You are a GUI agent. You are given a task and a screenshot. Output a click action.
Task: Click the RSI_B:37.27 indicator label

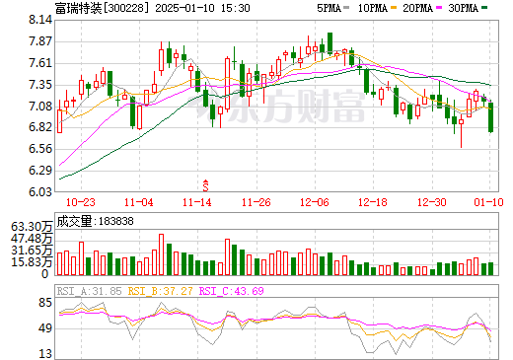click(160, 291)
